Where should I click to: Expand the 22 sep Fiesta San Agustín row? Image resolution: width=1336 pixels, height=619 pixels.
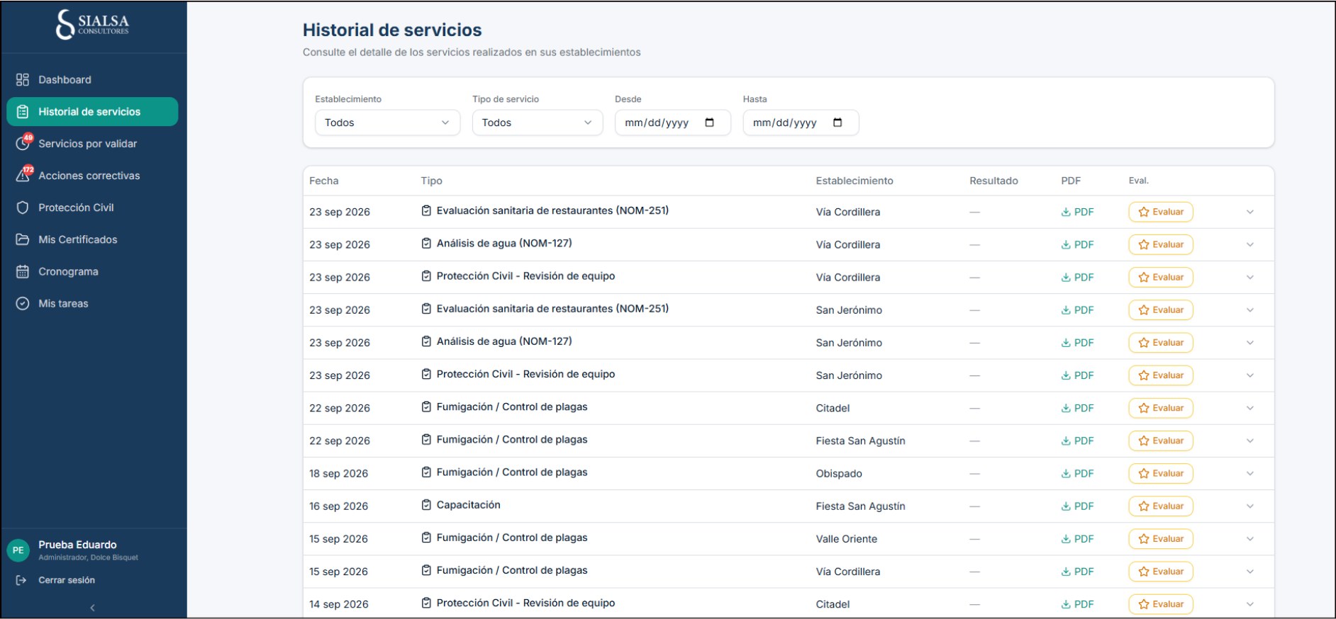(1250, 441)
